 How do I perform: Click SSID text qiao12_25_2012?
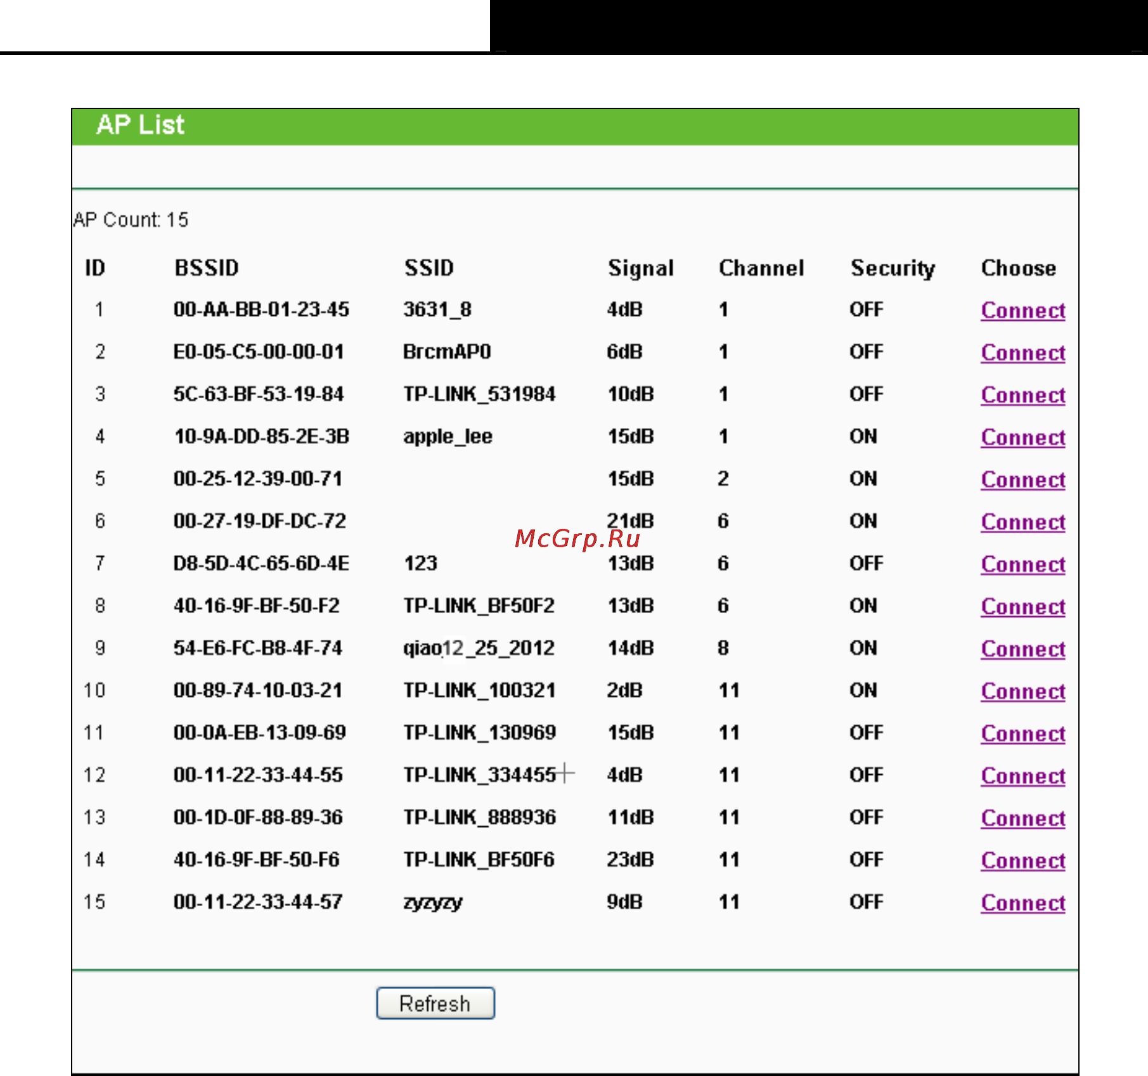(479, 649)
